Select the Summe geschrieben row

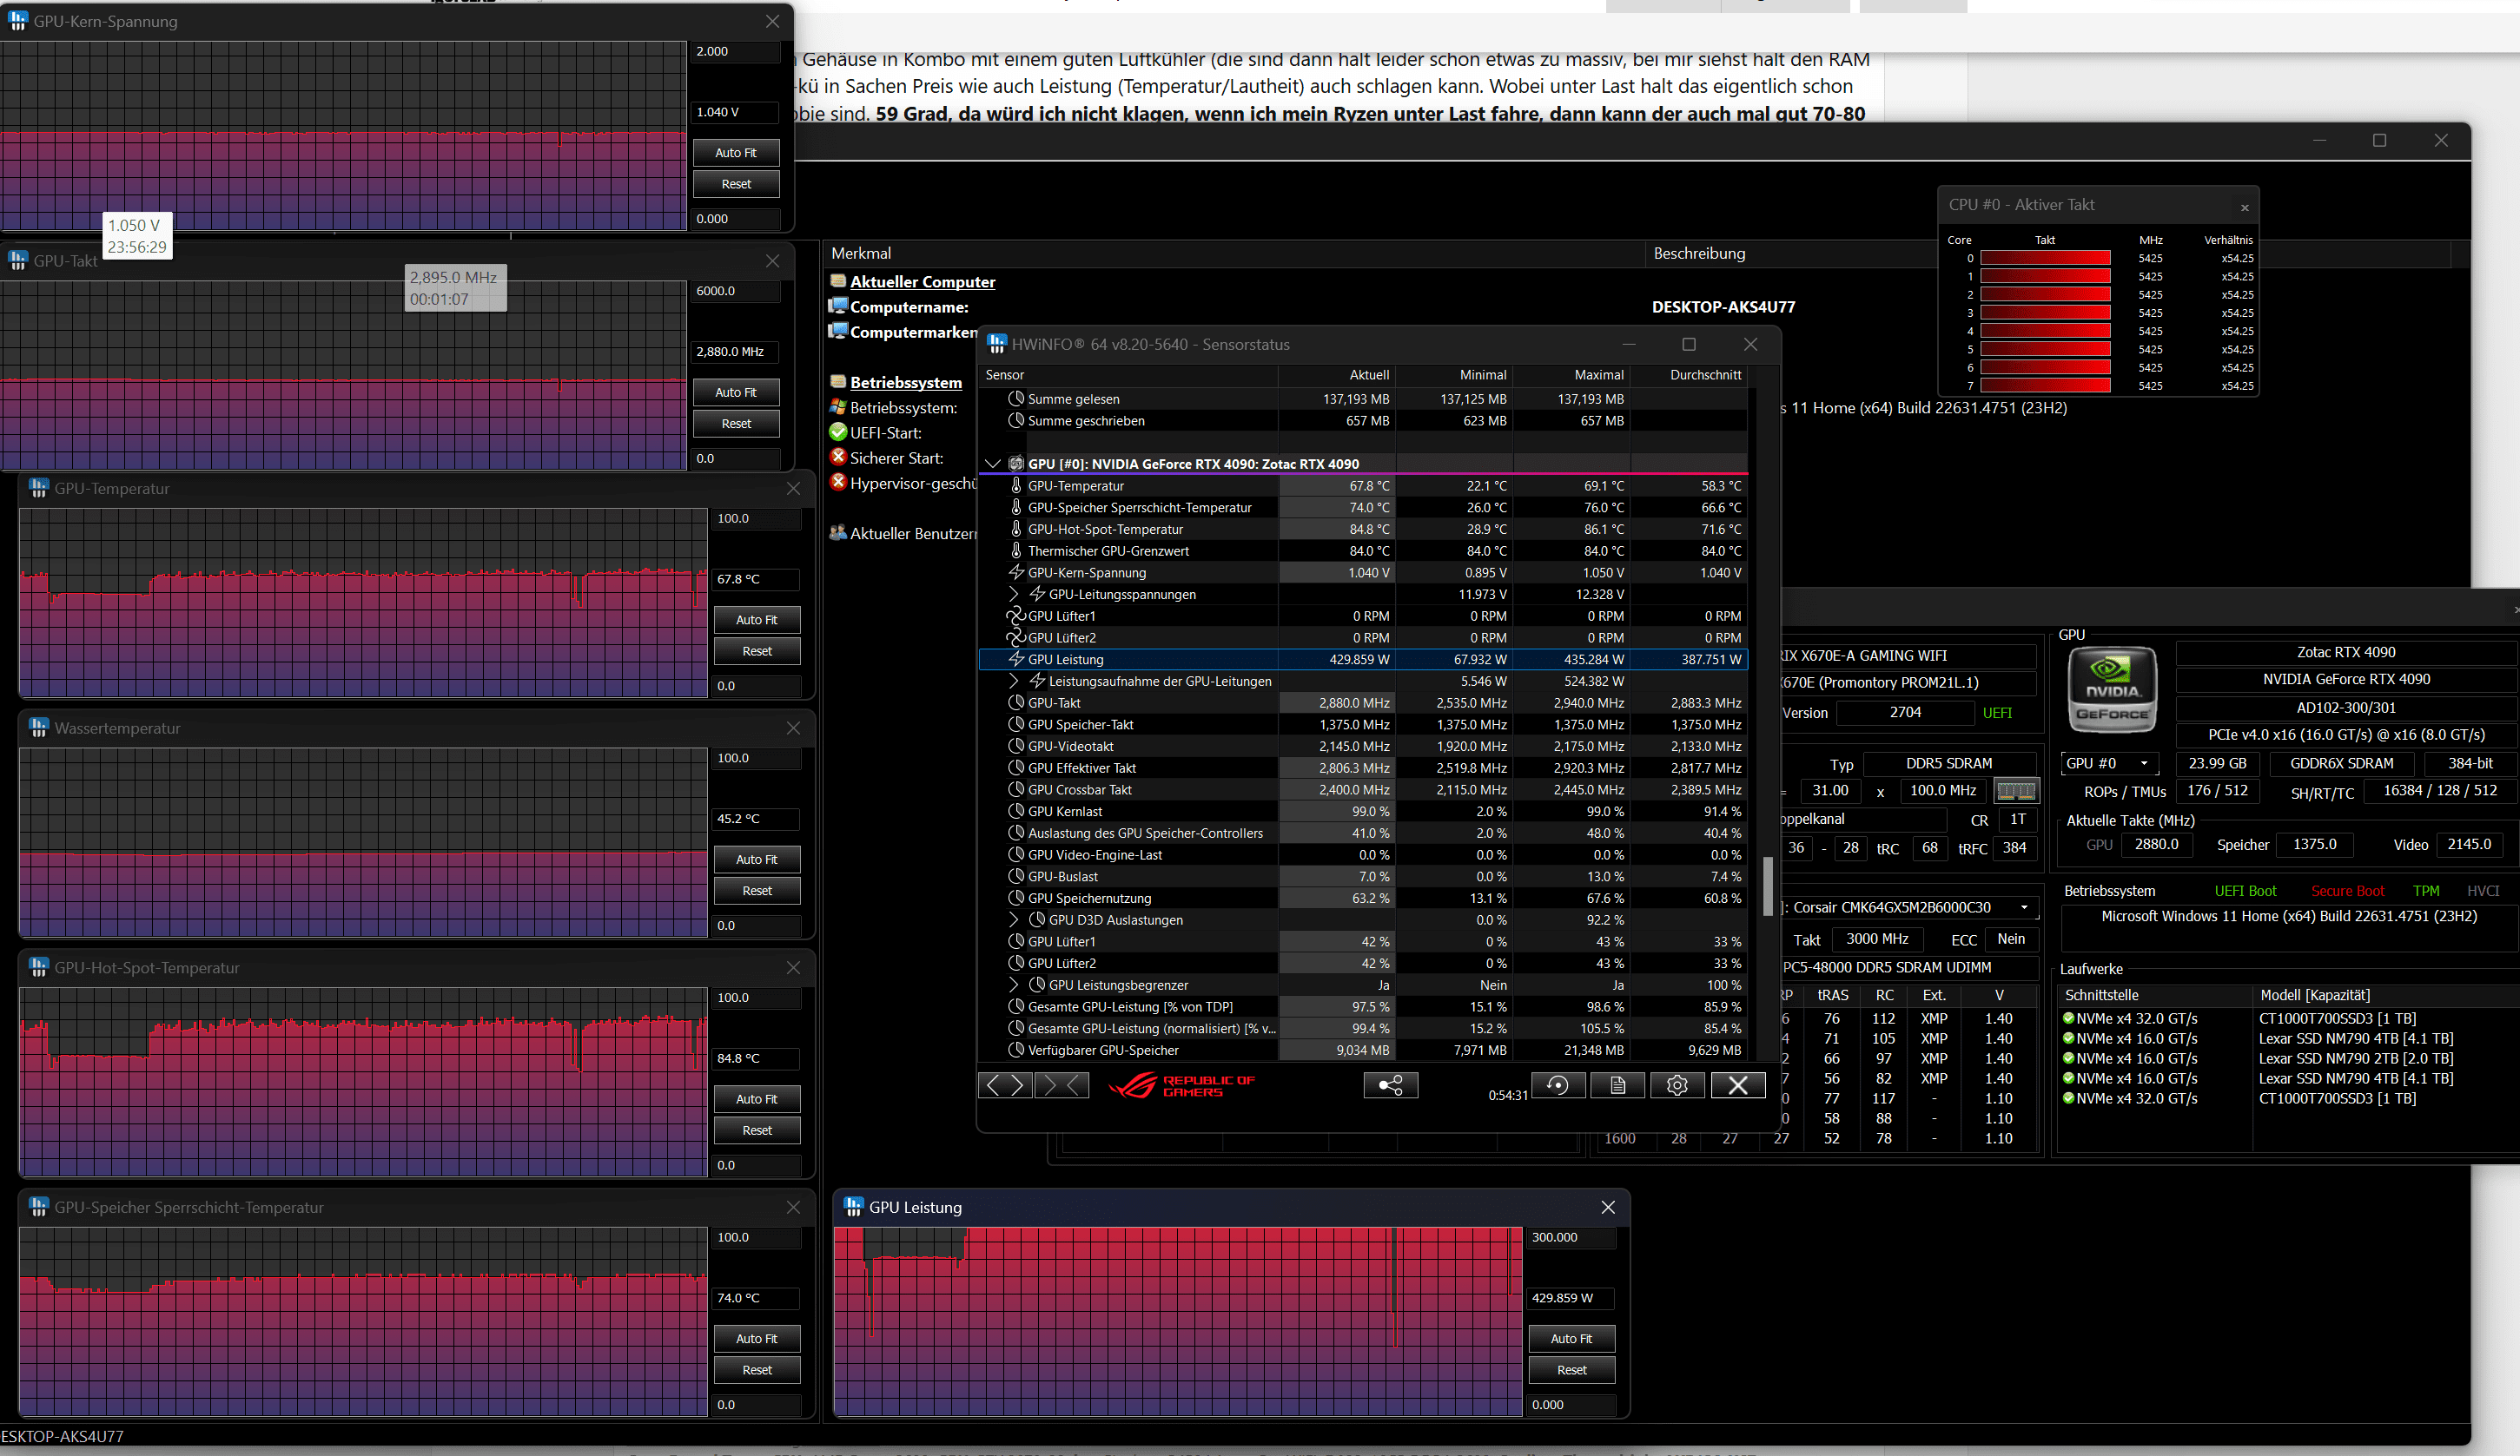pos(1363,421)
